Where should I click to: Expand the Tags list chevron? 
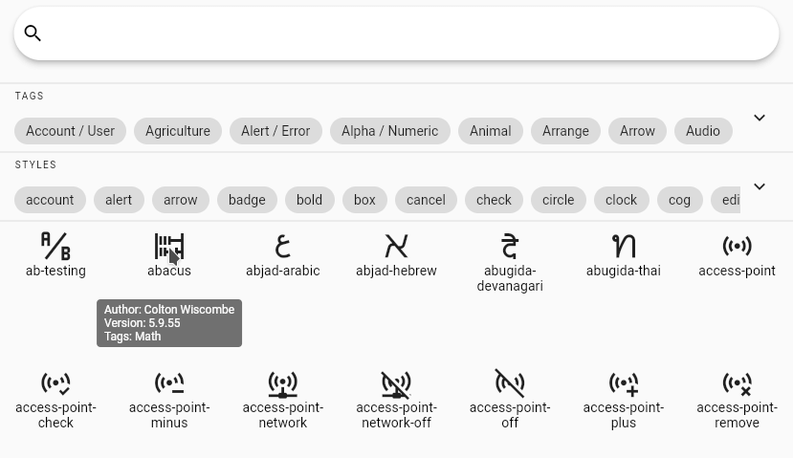[760, 118]
